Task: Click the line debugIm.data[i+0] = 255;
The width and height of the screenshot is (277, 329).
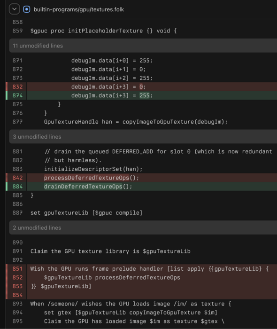Action: click(112, 61)
